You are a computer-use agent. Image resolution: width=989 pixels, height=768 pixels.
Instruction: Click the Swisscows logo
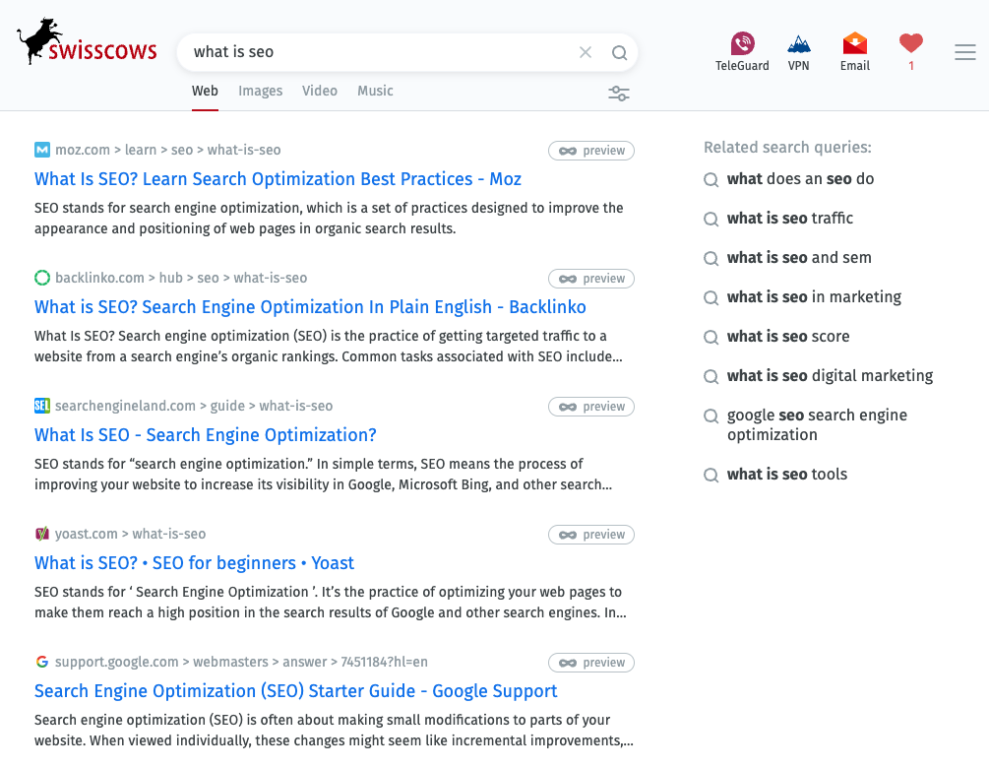87,41
